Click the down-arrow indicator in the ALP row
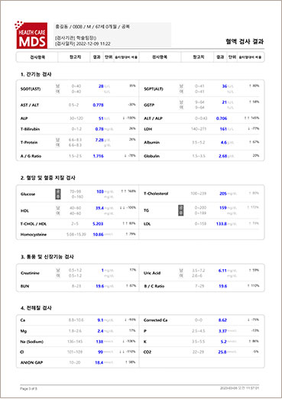The image size is (282, 399). [x=124, y=118]
